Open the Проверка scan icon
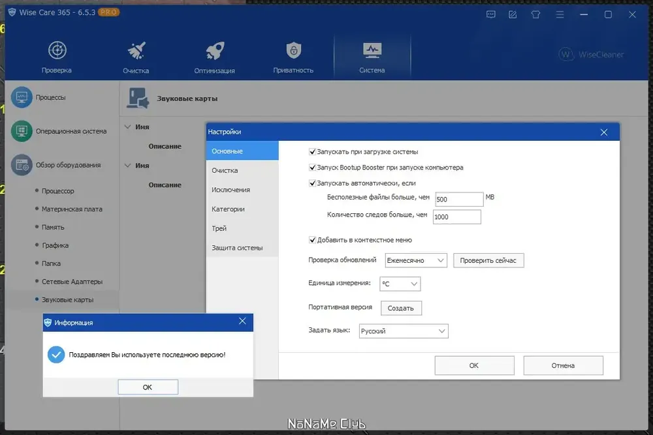Viewport: 653px width, 435px height. coord(57,50)
